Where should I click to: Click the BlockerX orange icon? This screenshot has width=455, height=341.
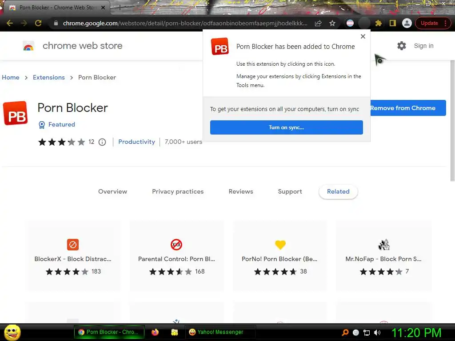pos(73,245)
